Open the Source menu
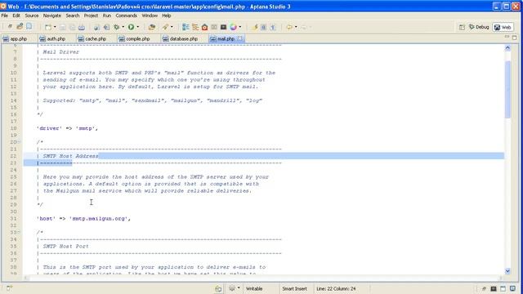Image resolution: width=523 pixels, height=294 pixels. [32, 16]
